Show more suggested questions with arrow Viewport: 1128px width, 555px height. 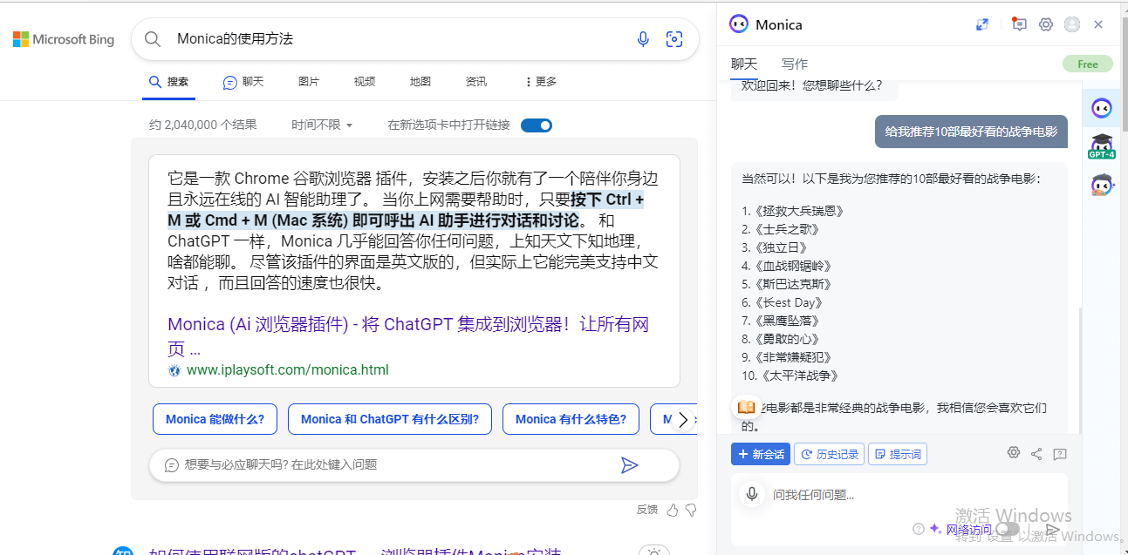coord(683,420)
